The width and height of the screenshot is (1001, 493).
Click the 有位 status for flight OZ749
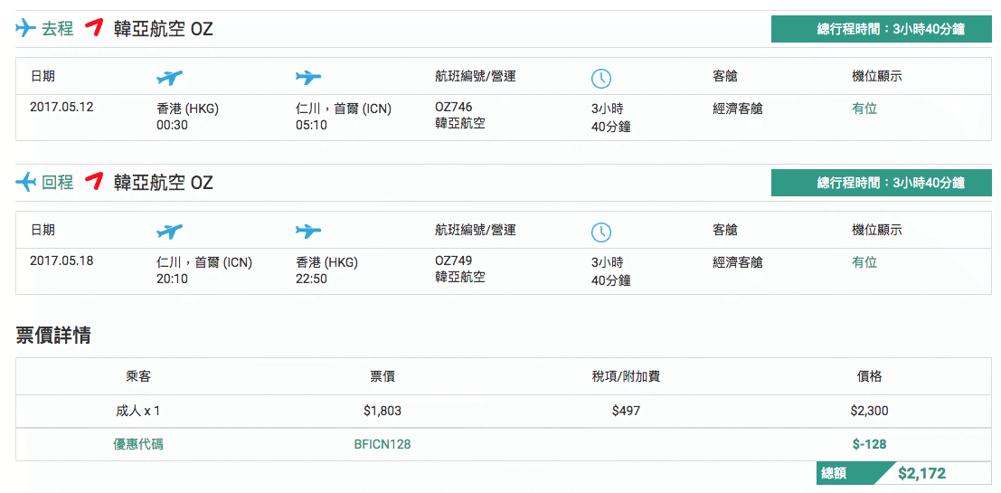point(864,262)
